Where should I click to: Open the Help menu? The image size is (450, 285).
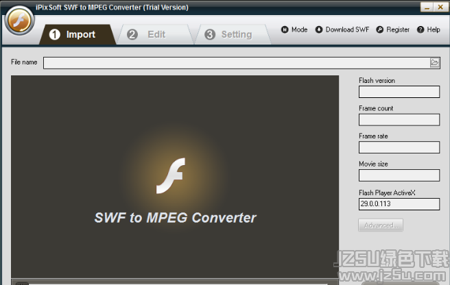point(434,29)
